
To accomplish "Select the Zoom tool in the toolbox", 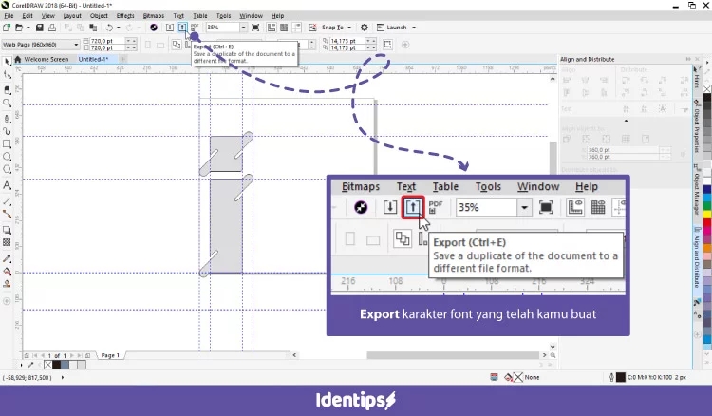I will 8,102.
